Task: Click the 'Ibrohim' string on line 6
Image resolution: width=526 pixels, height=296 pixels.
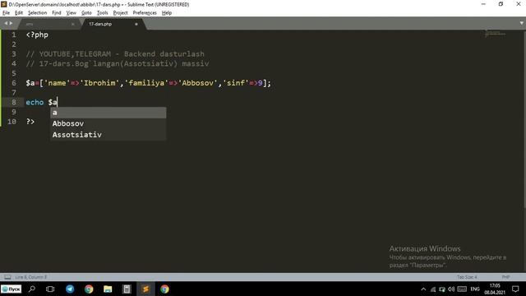Action: (99, 83)
